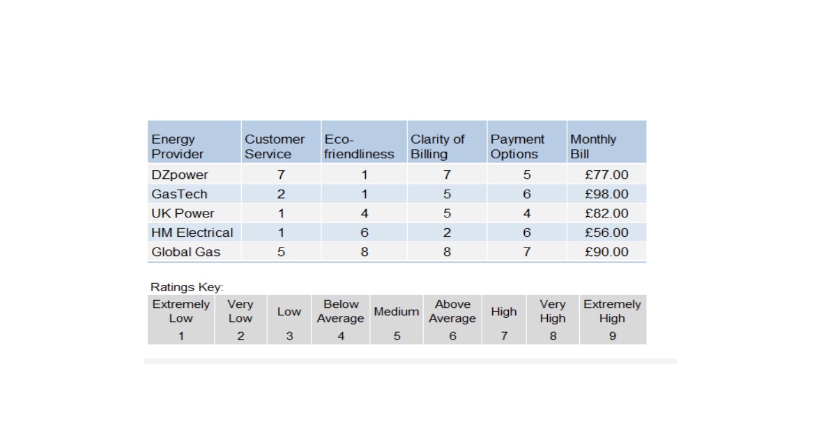Screen dimensions: 822x423
Task: Select the Medium rating key cell
Action: coord(397,320)
